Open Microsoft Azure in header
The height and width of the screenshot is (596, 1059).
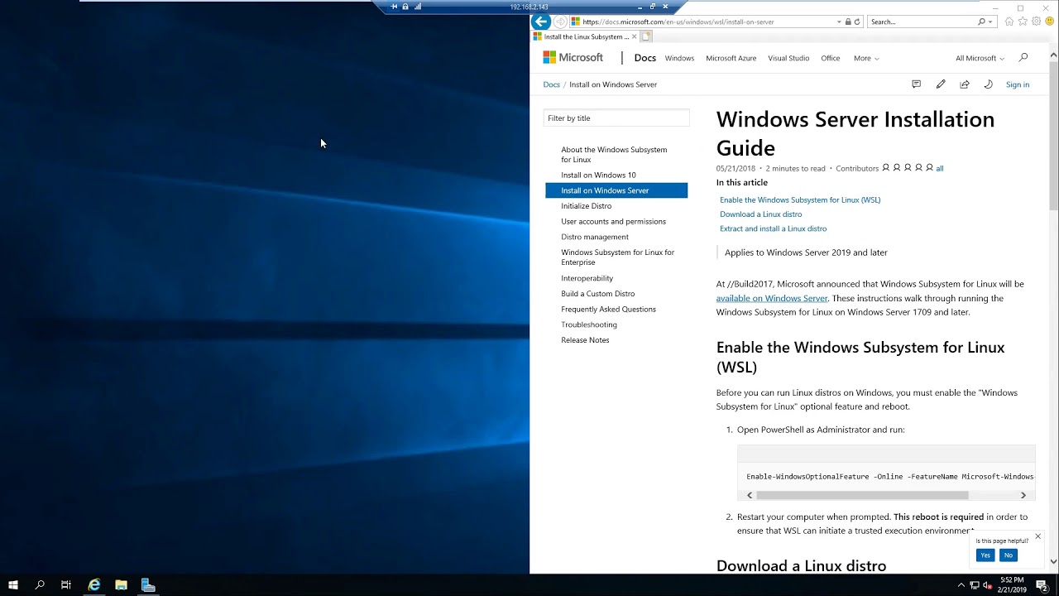731,58
